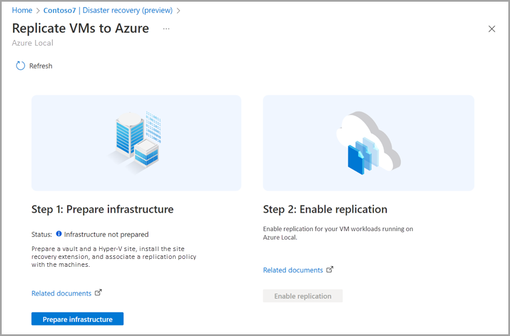Open the Disaster recovery preview breadcrumb item

coord(127,10)
